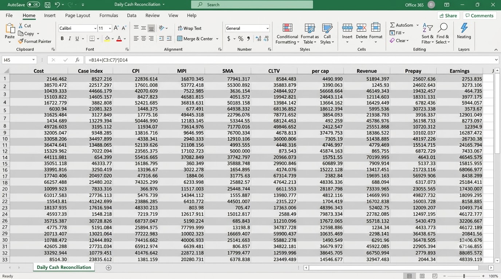Image resolution: width=501 pixels, height=279 pixels.
Task: Align text left
Action: pos(136,39)
